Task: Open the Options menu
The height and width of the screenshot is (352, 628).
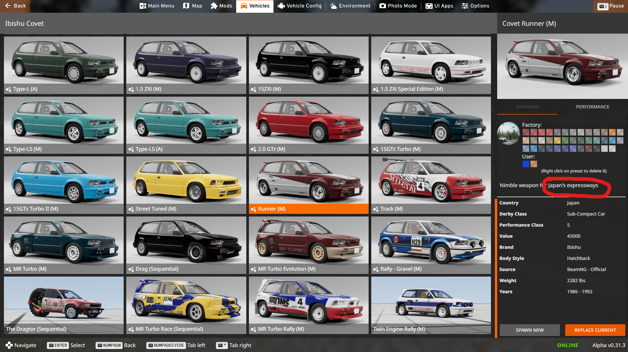Action: tap(475, 6)
